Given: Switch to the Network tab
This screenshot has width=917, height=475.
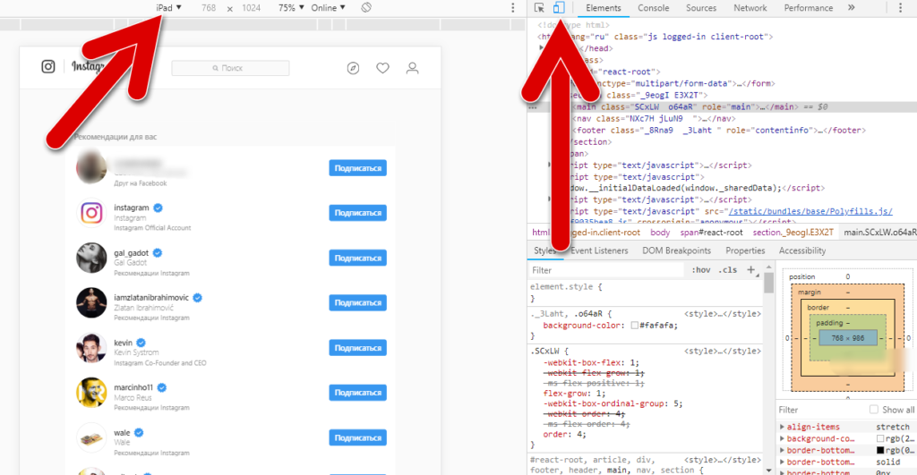Looking at the screenshot, I should pos(750,8).
